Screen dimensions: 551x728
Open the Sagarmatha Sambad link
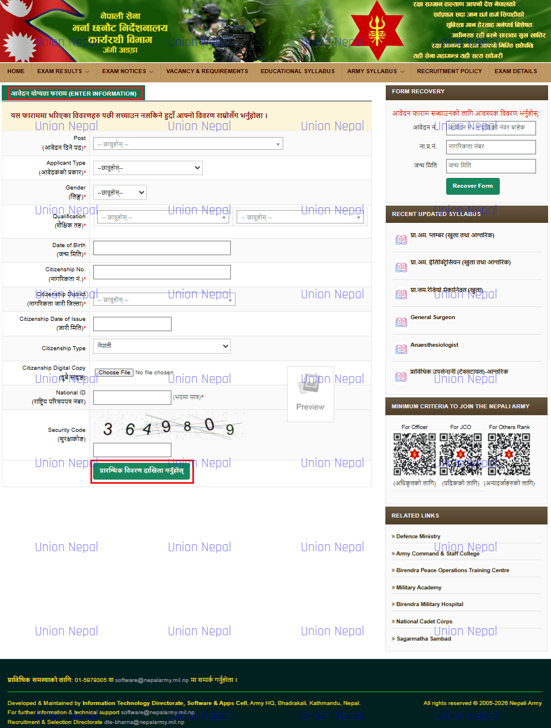pyautogui.click(x=424, y=639)
